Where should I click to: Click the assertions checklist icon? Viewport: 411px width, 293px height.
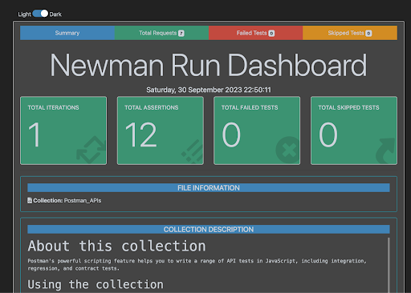(192, 151)
